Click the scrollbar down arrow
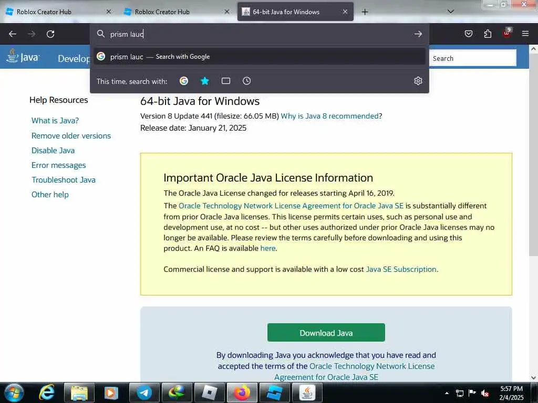The width and height of the screenshot is (538, 403). pos(533,377)
